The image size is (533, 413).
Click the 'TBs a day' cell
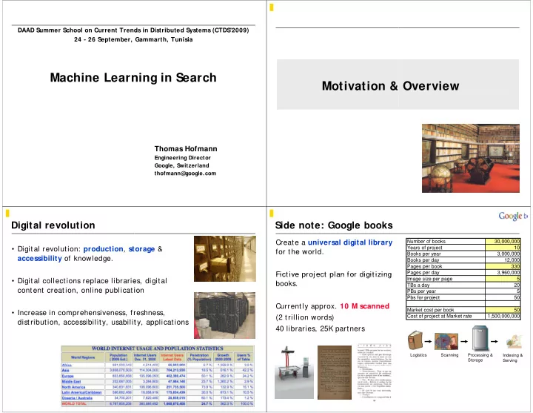(446, 285)
